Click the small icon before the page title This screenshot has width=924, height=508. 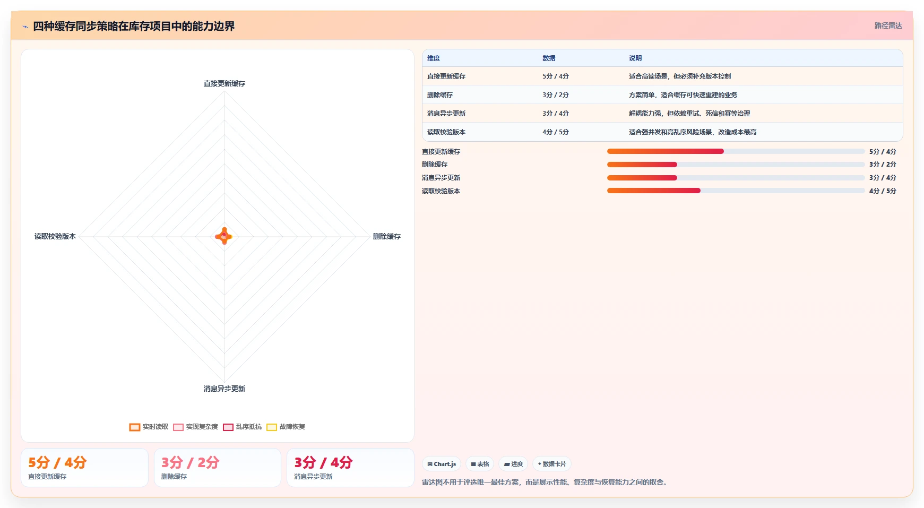click(x=25, y=27)
